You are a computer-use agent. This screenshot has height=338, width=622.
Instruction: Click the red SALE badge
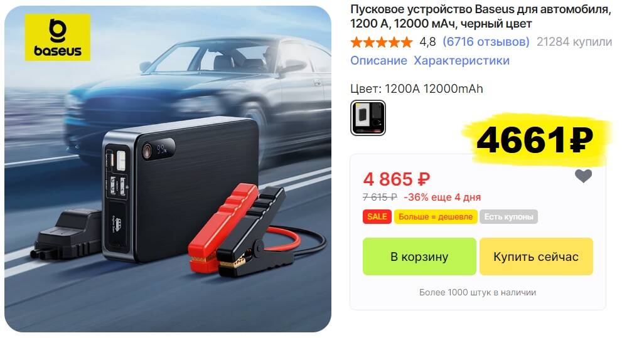(x=377, y=217)
